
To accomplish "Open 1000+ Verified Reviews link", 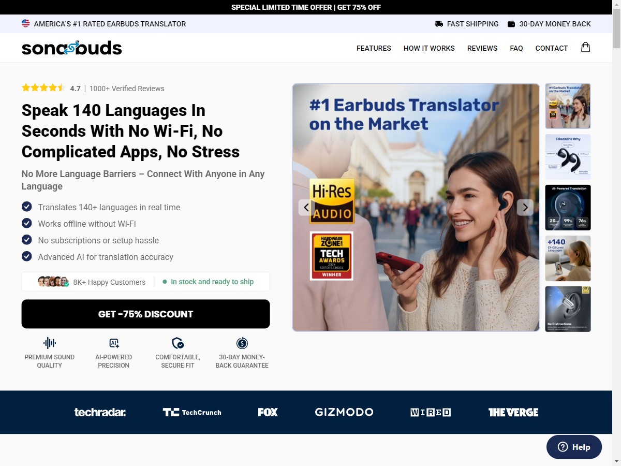I will click(127, 89).
